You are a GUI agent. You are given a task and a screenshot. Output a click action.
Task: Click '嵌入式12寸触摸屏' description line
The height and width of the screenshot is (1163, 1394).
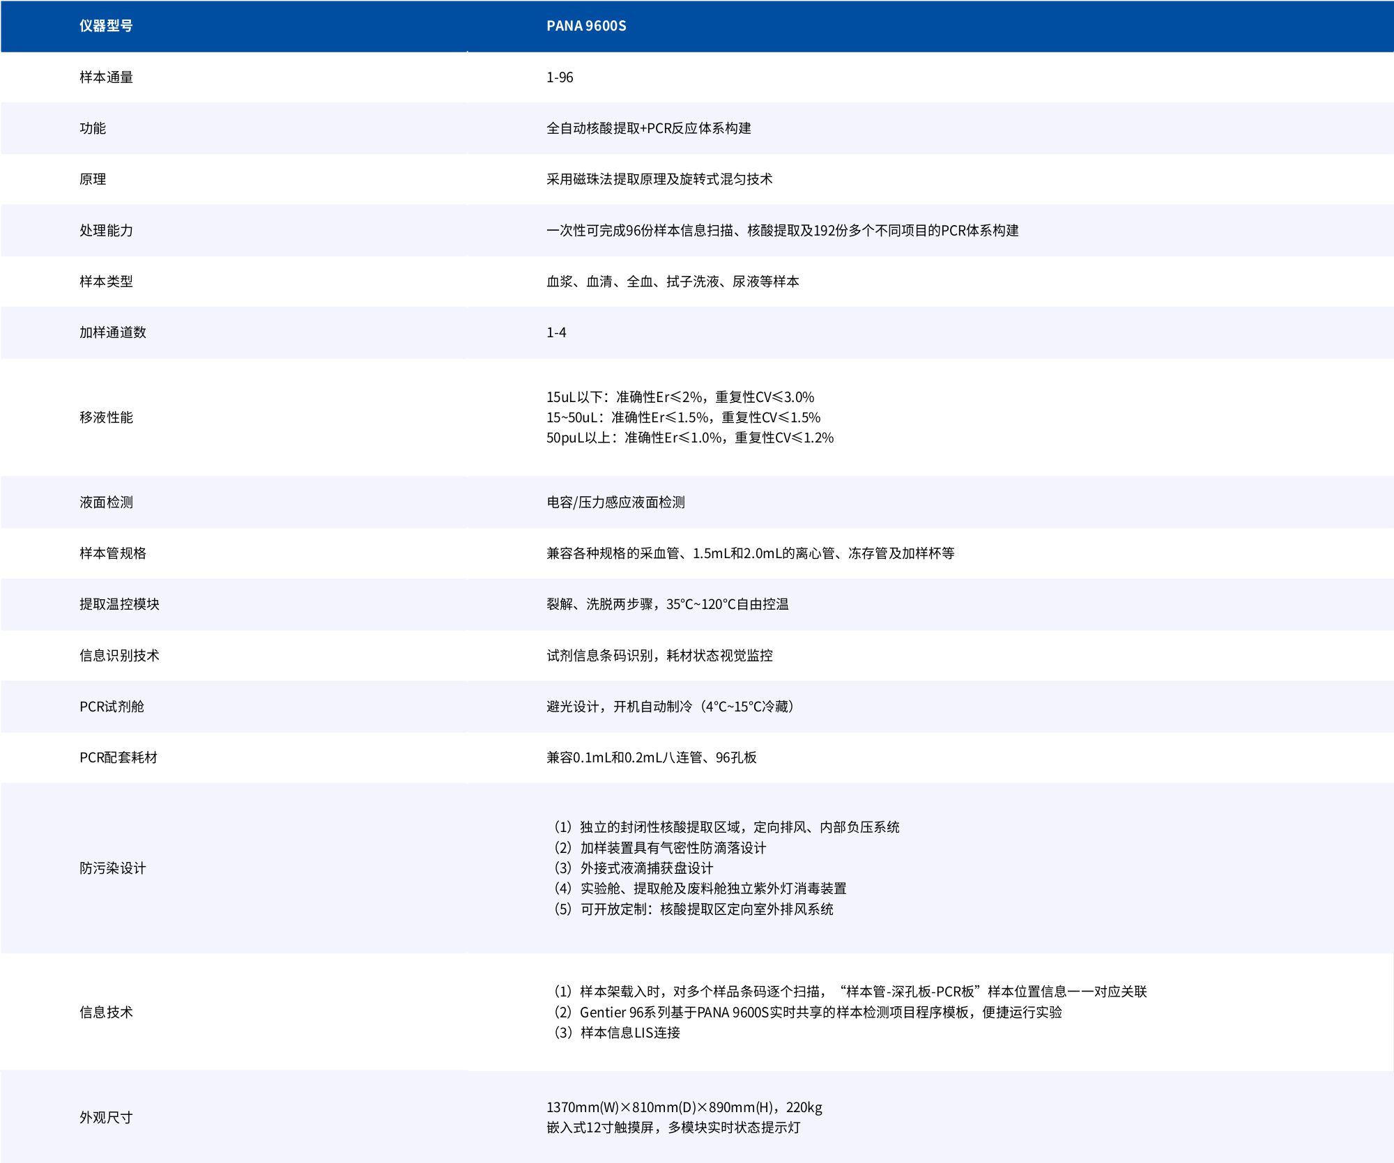pos(673,1127)
